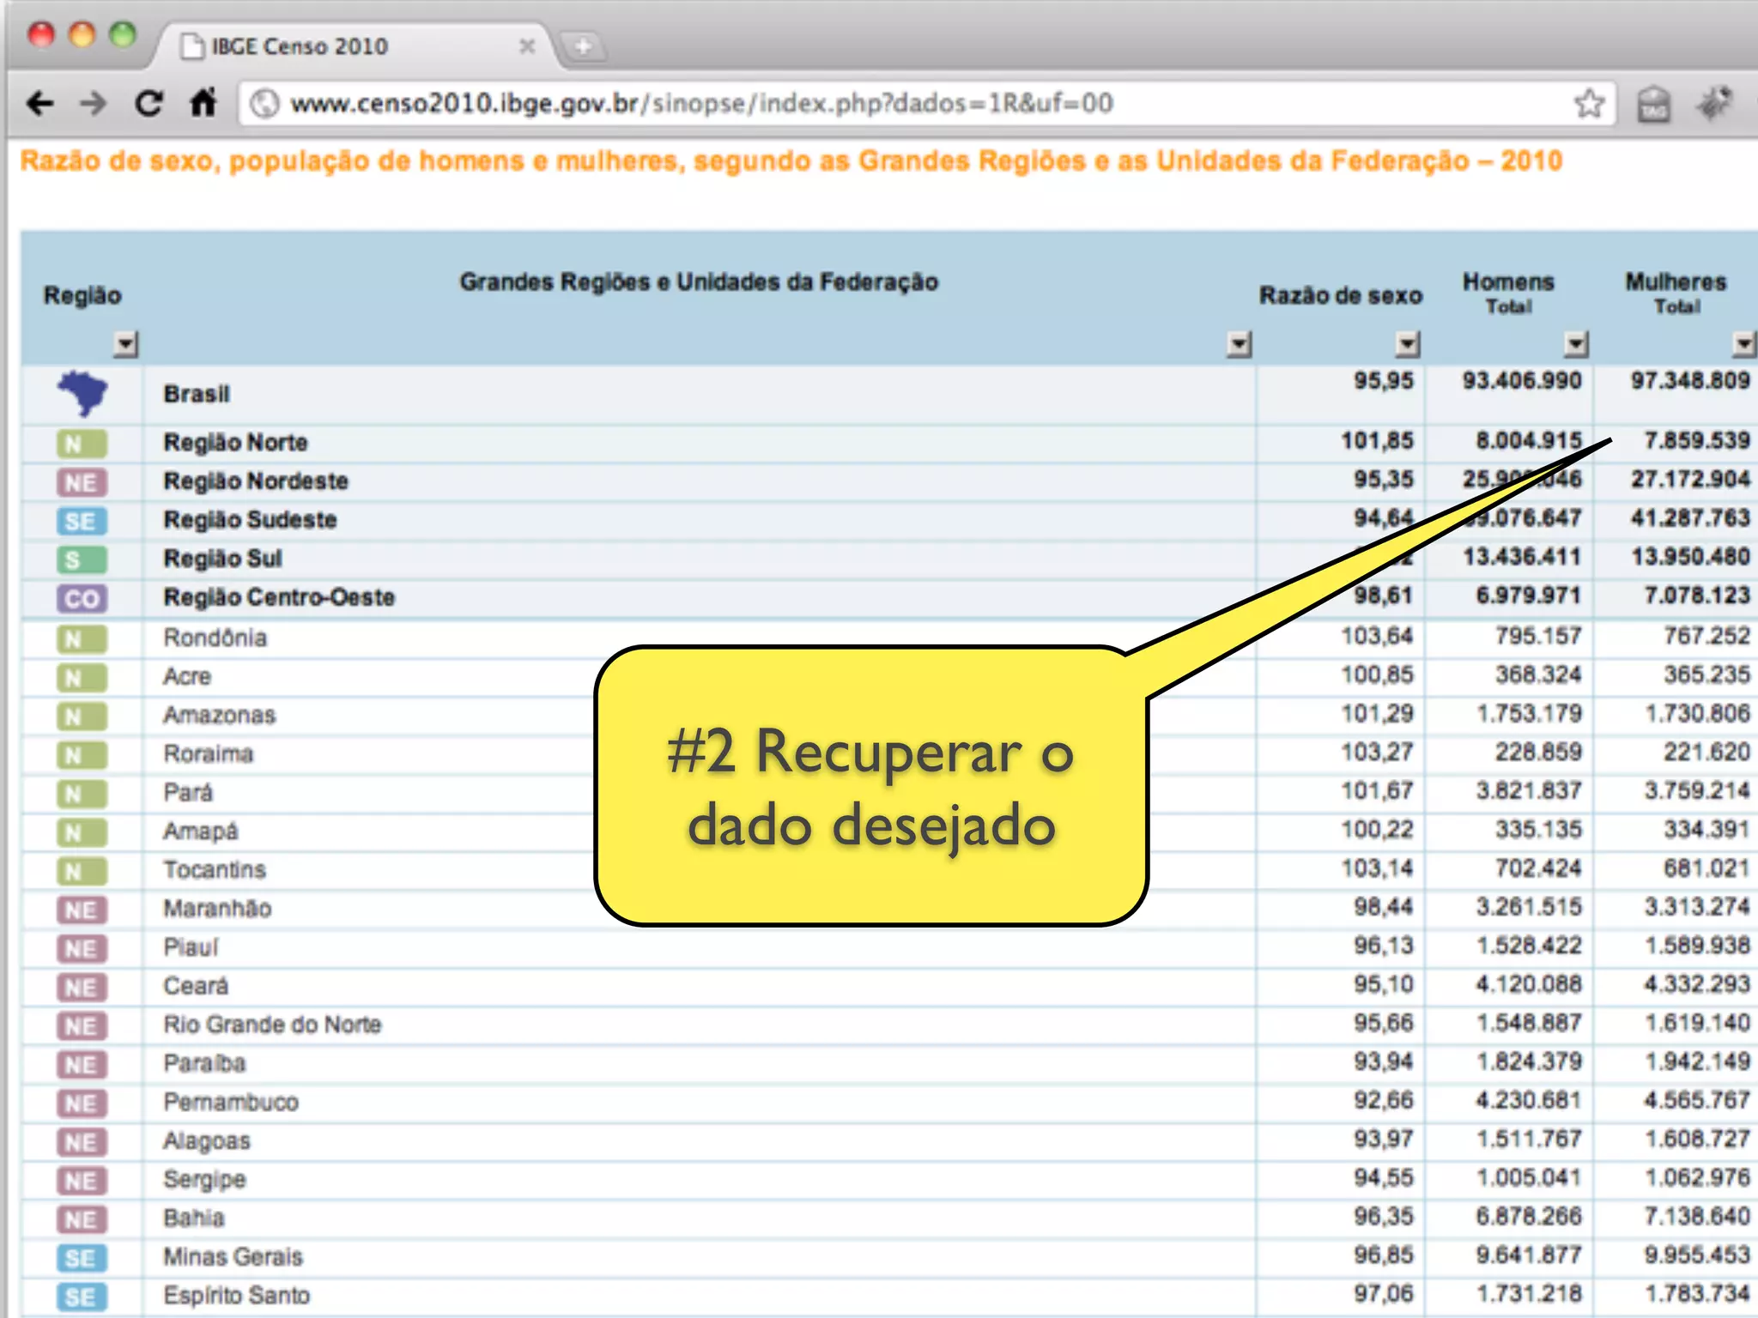Click Região Norte's ratio value 101,85
The height and width of the screenshot is (1318, 1758).
click(1377, 441)
